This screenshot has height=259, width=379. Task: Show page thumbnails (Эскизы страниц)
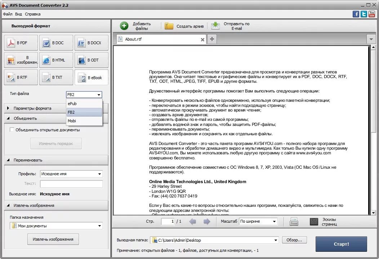tap(324, 222)
